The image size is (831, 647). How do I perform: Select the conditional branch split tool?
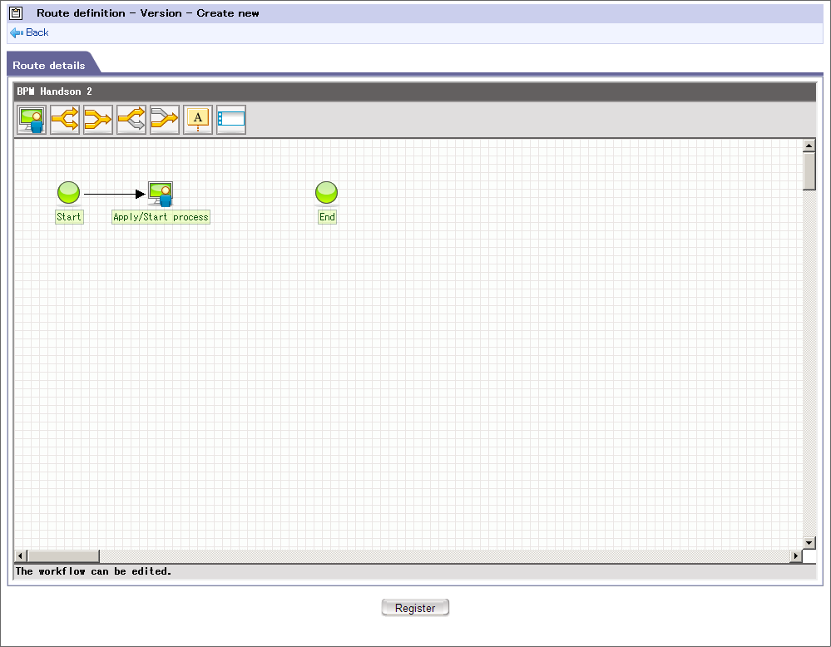pos(131,119)
